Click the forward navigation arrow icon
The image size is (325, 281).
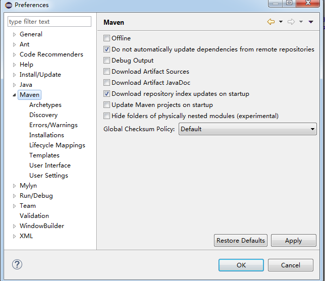click(x=291, y=22)
